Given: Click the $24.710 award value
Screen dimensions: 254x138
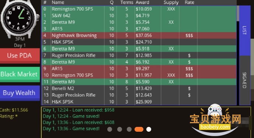Looking at the screenshot, I should (x=144, y=42).
